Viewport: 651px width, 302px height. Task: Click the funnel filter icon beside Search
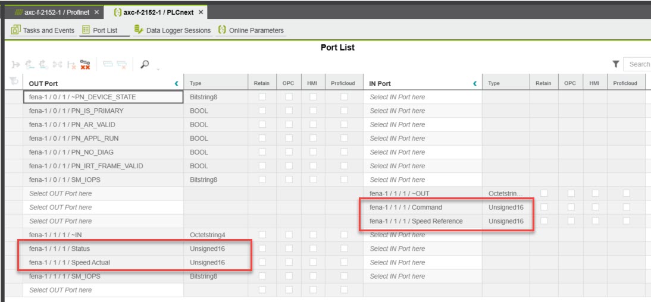click(616, 64)
